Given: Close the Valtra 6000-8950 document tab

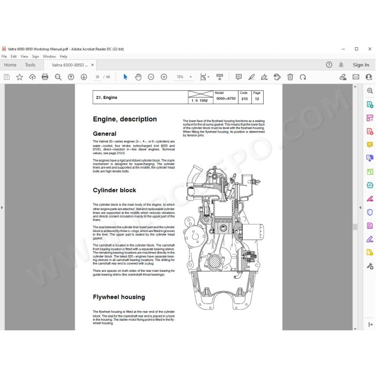Looking at the screenshot, I should pos(92,65).
